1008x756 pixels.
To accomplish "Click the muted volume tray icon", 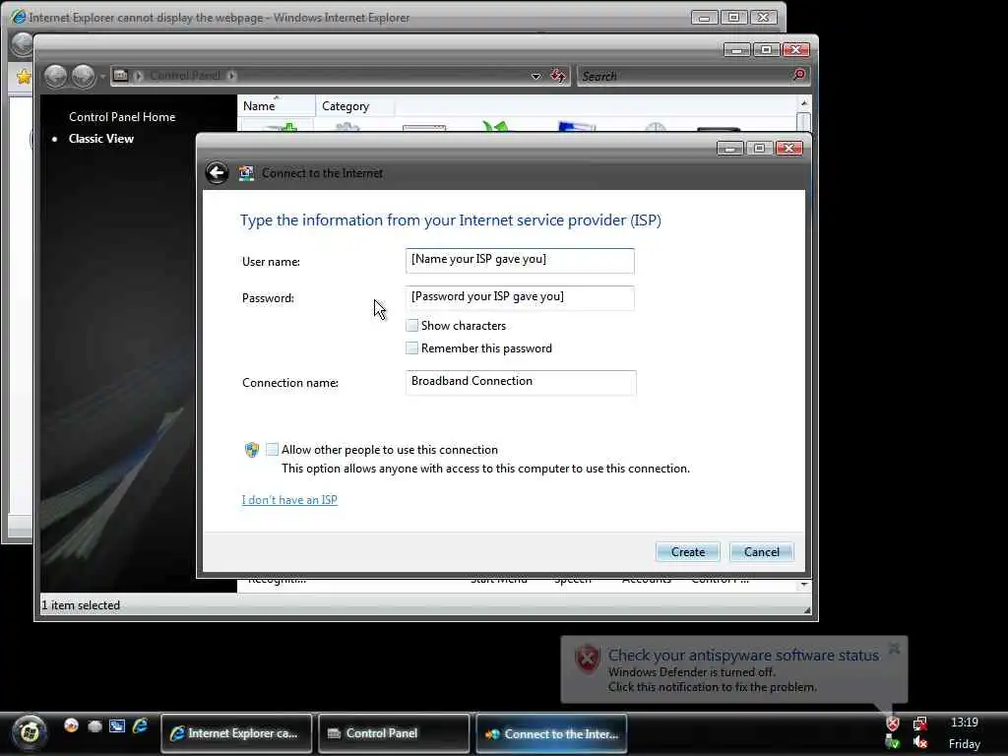I will 920,742.
